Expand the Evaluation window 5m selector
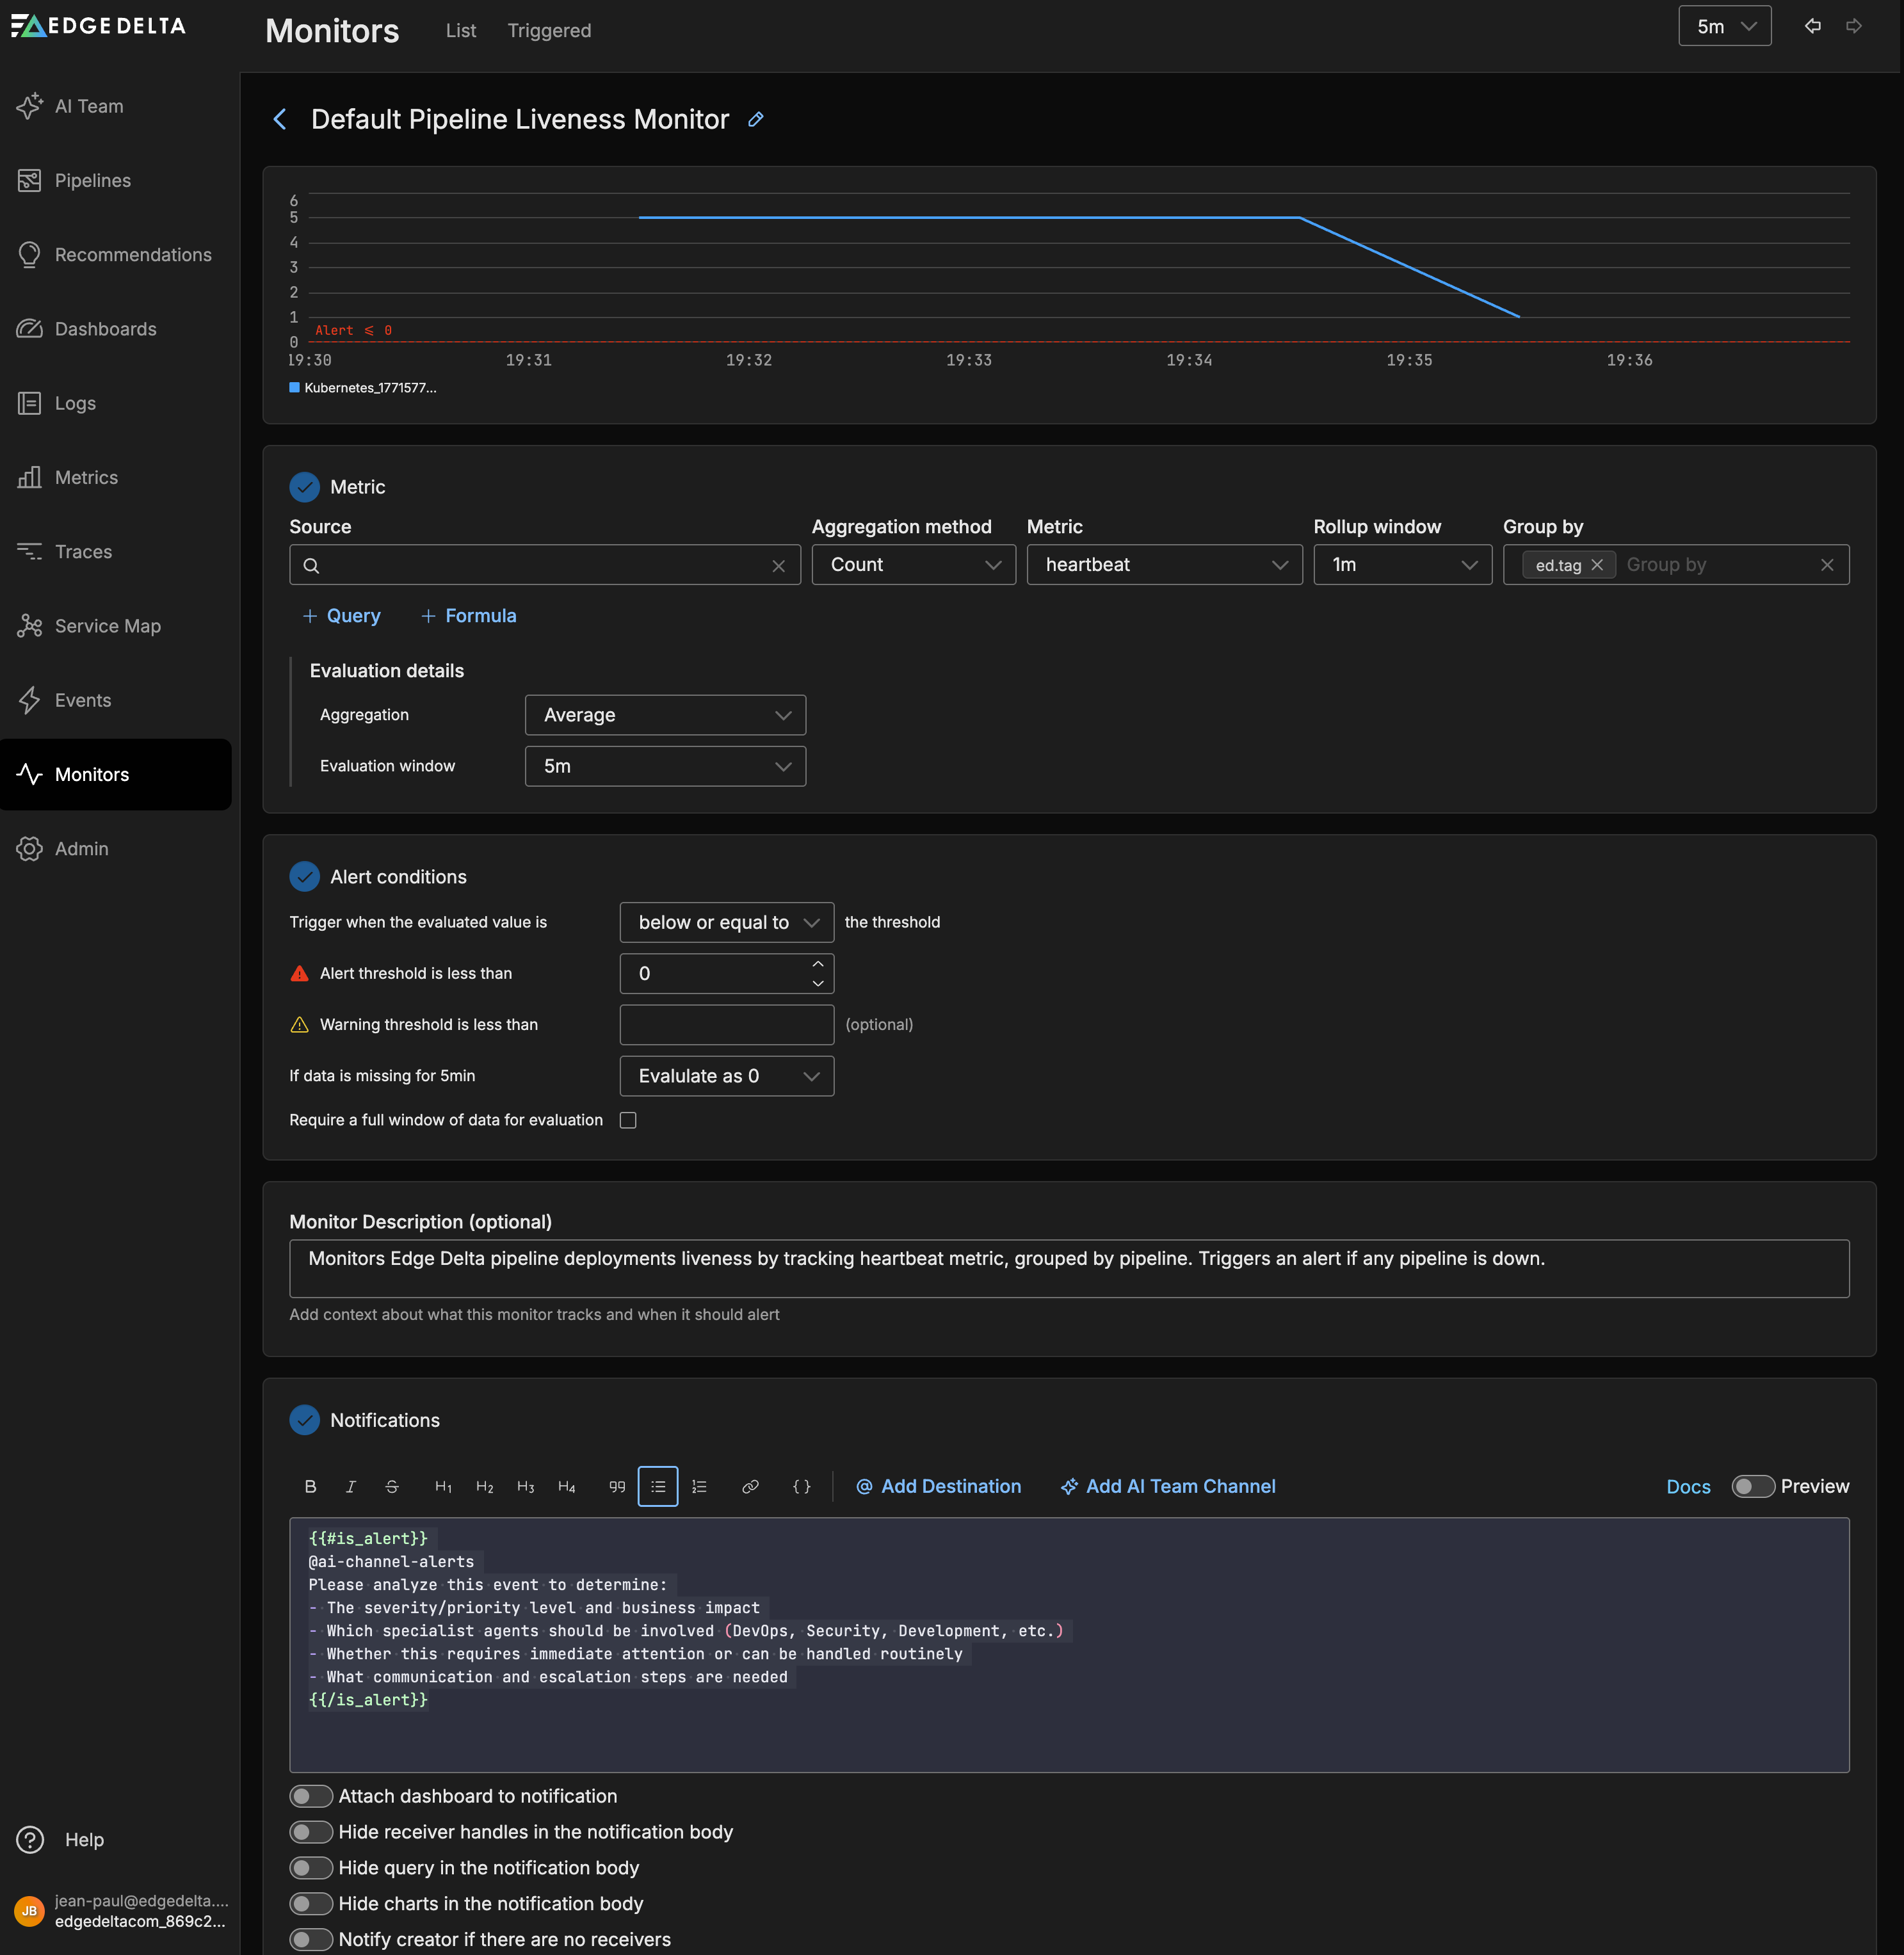1904x1955 pixels. (664, 766)
